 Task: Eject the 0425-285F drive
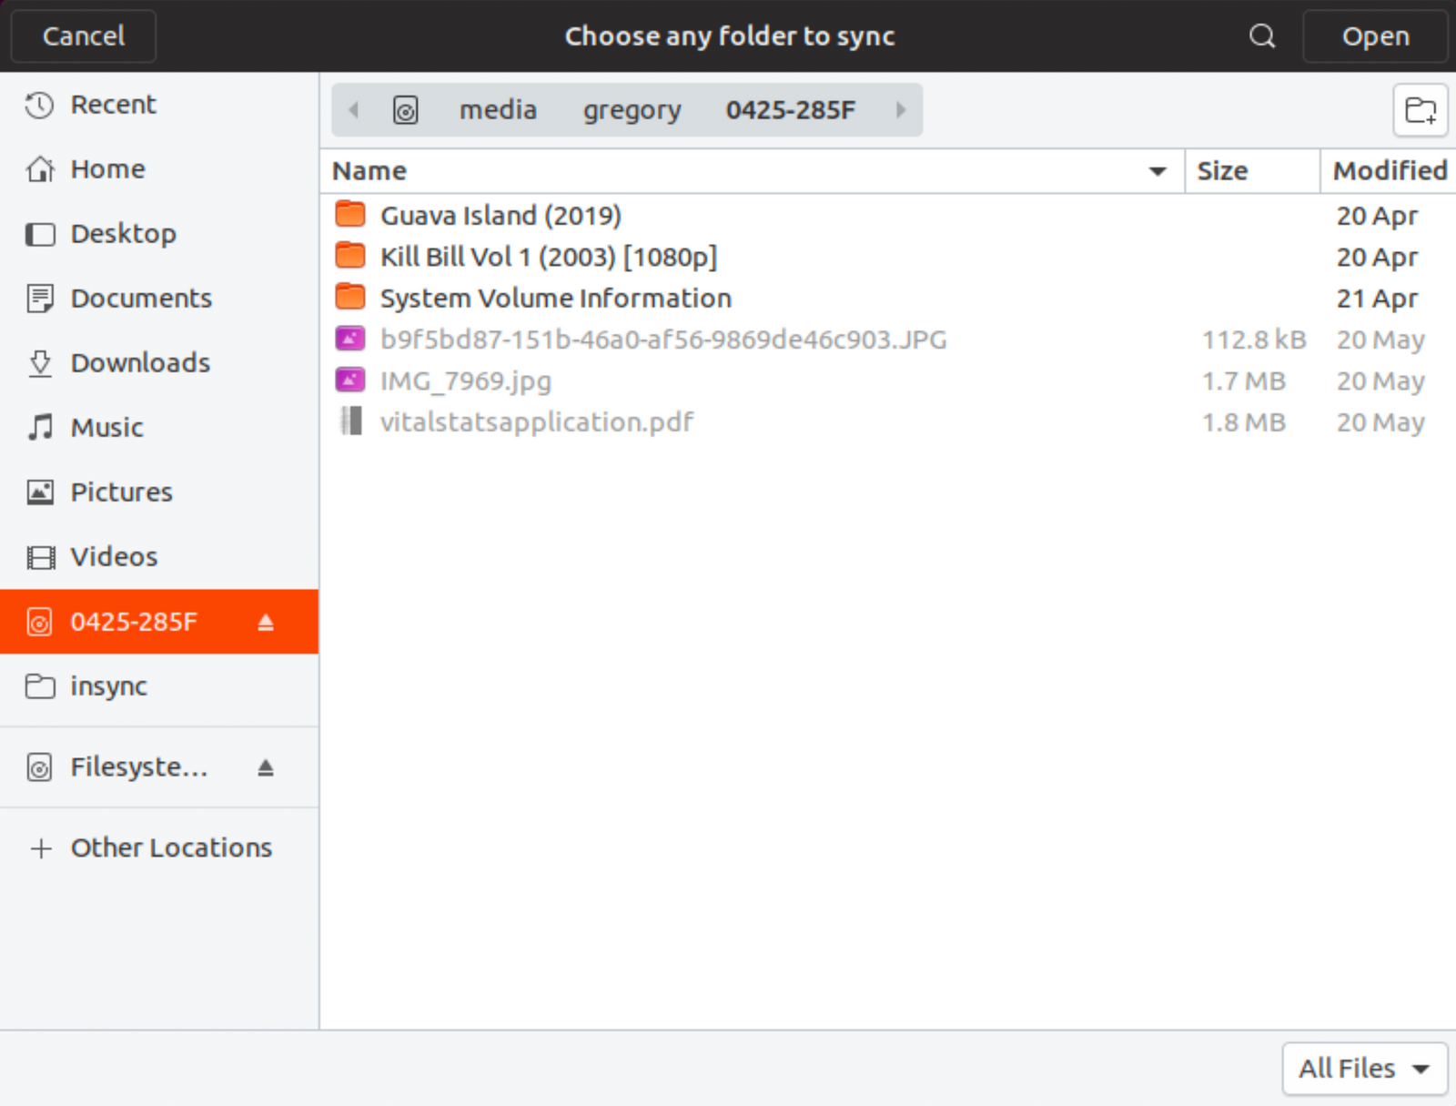click(x=266, y=622)
